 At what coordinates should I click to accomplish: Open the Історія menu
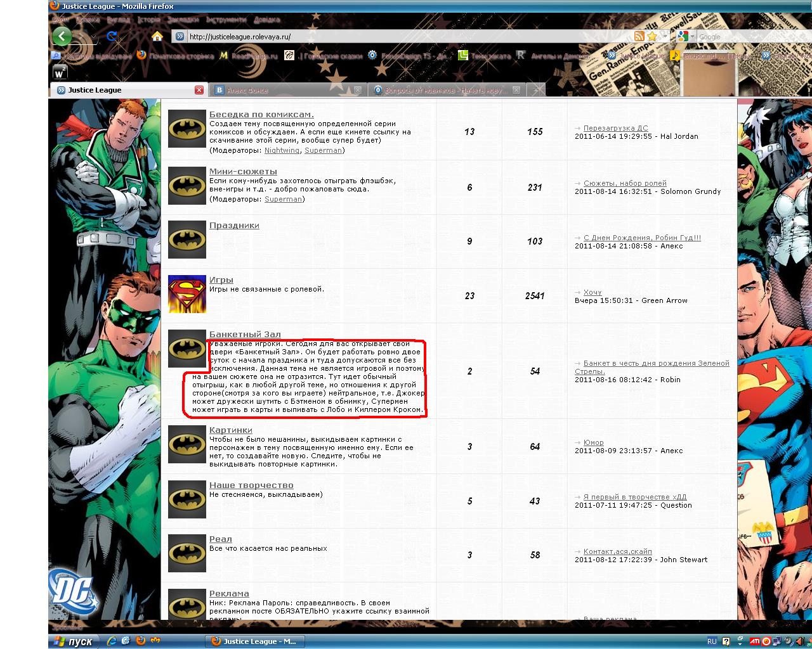149,20
